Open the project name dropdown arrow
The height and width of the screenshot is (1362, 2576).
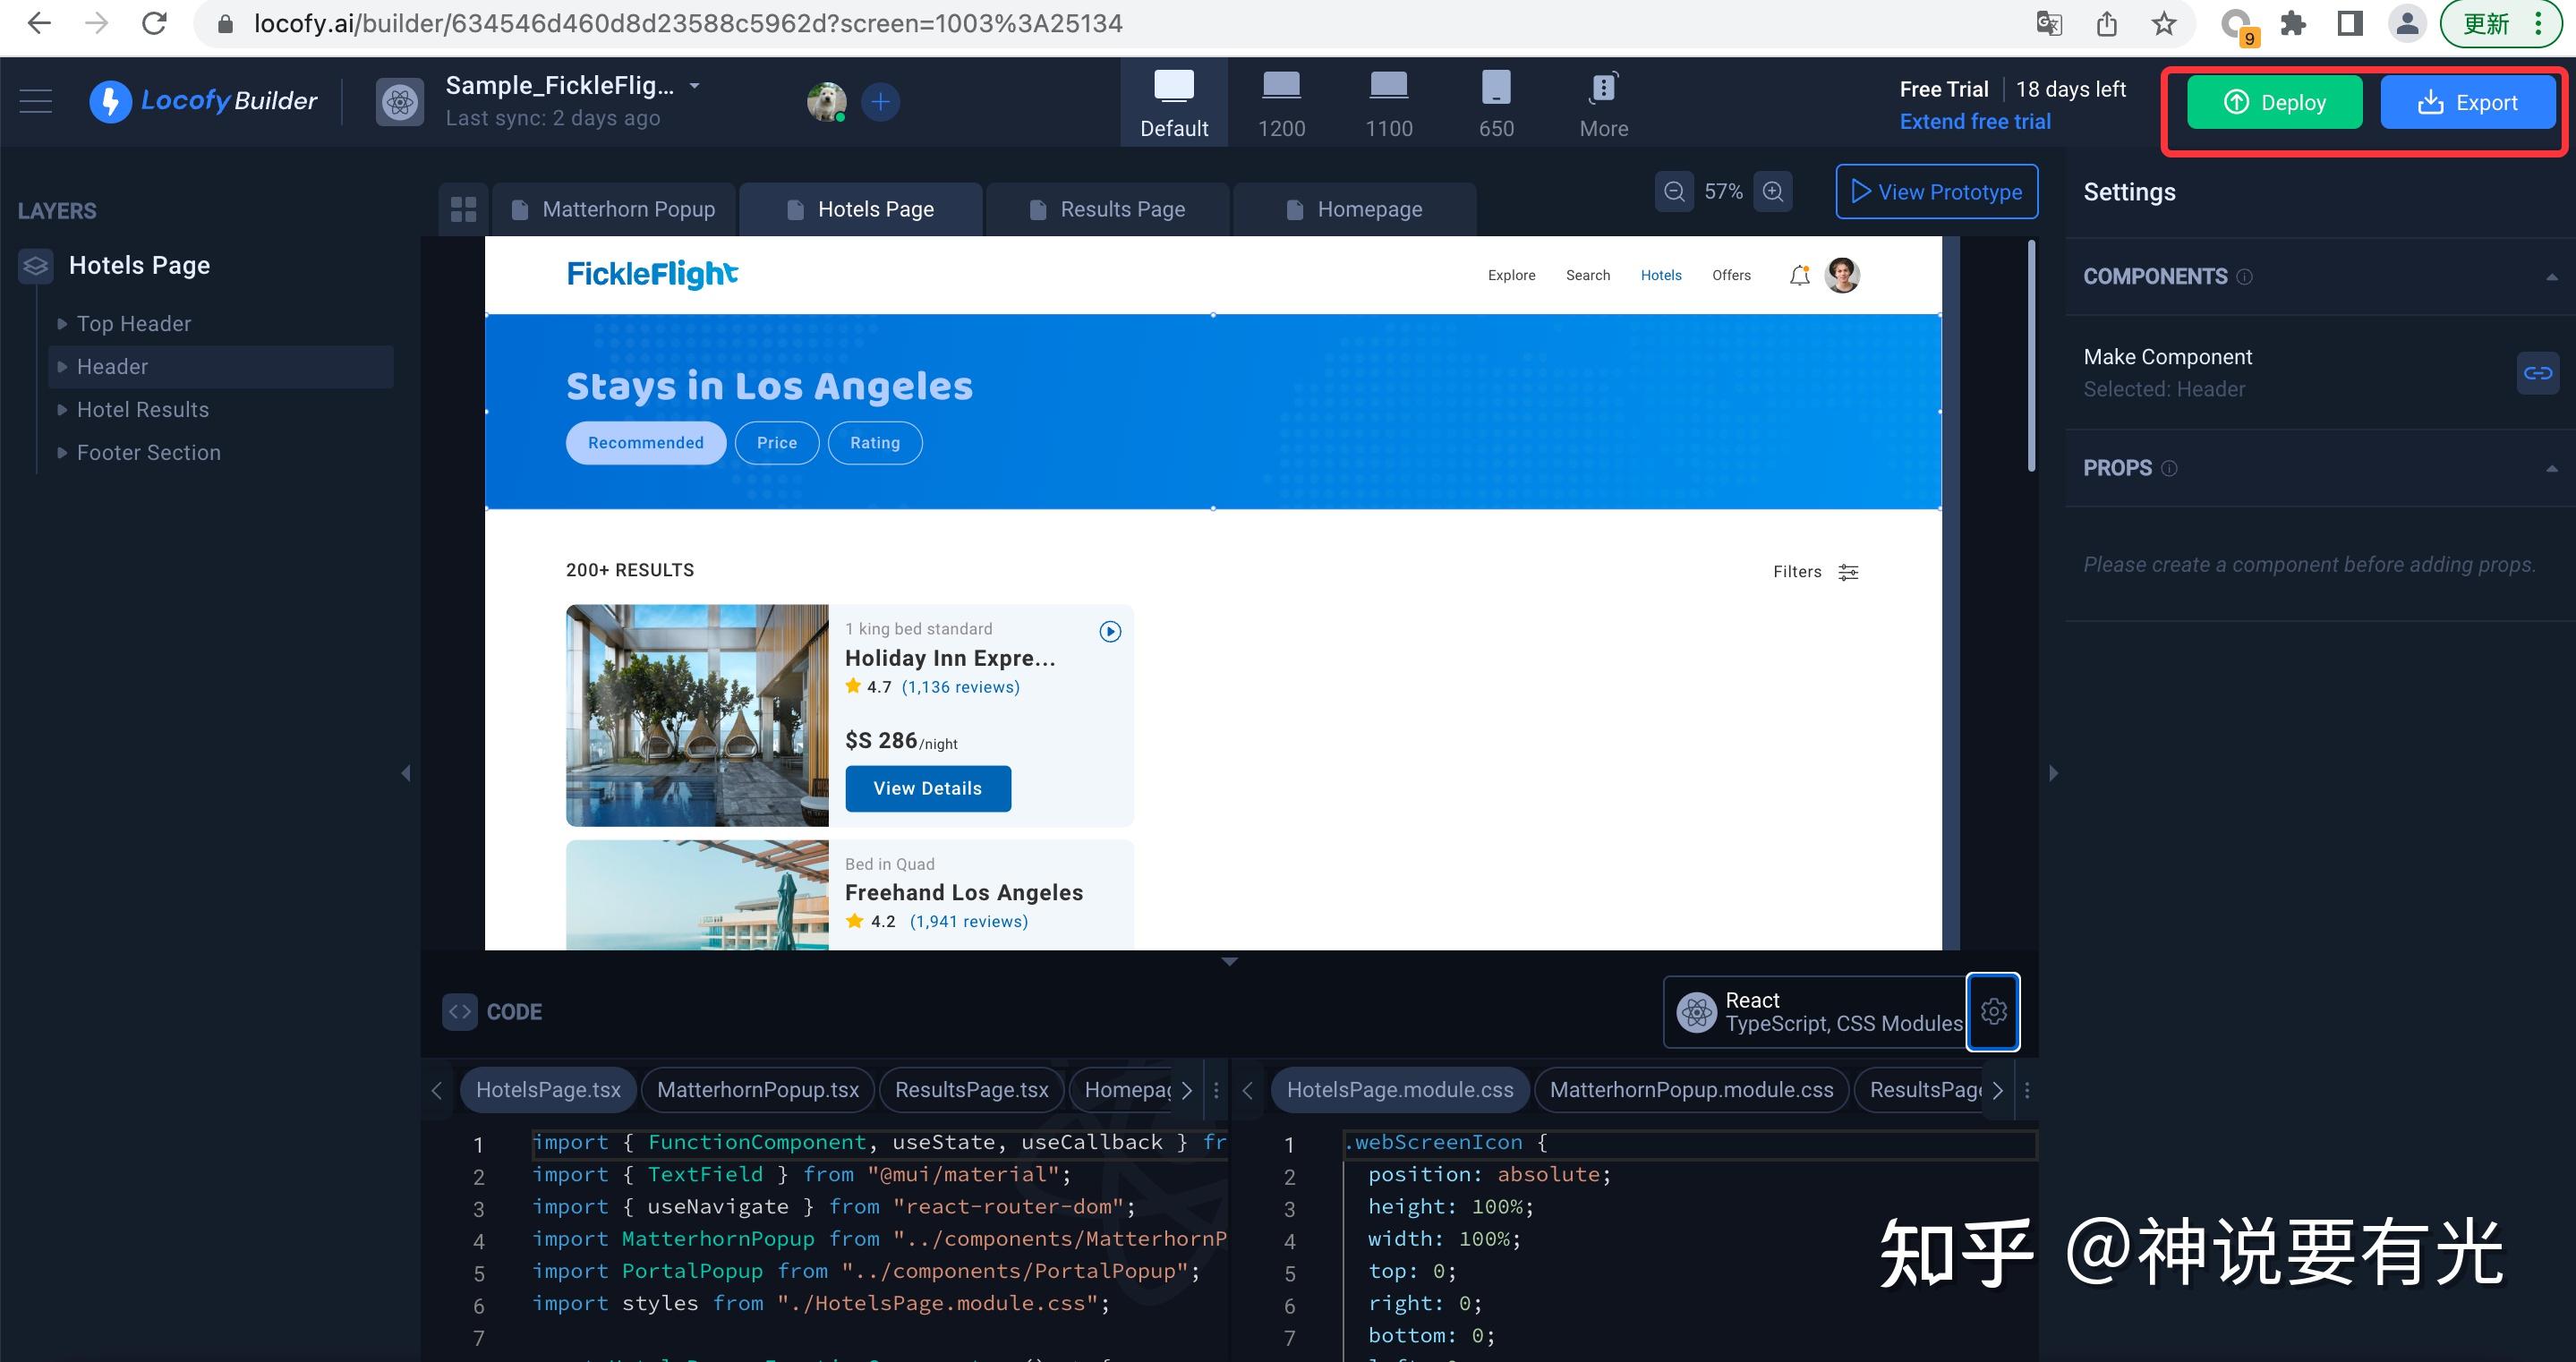(695, 86)
